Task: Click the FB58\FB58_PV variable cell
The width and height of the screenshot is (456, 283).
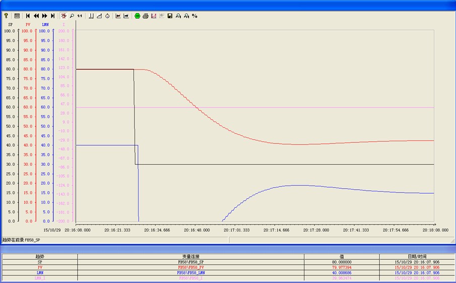Action: click(x=191, y=267)
